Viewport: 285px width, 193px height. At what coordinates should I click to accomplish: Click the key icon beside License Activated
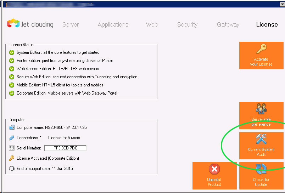click(12, 158)
